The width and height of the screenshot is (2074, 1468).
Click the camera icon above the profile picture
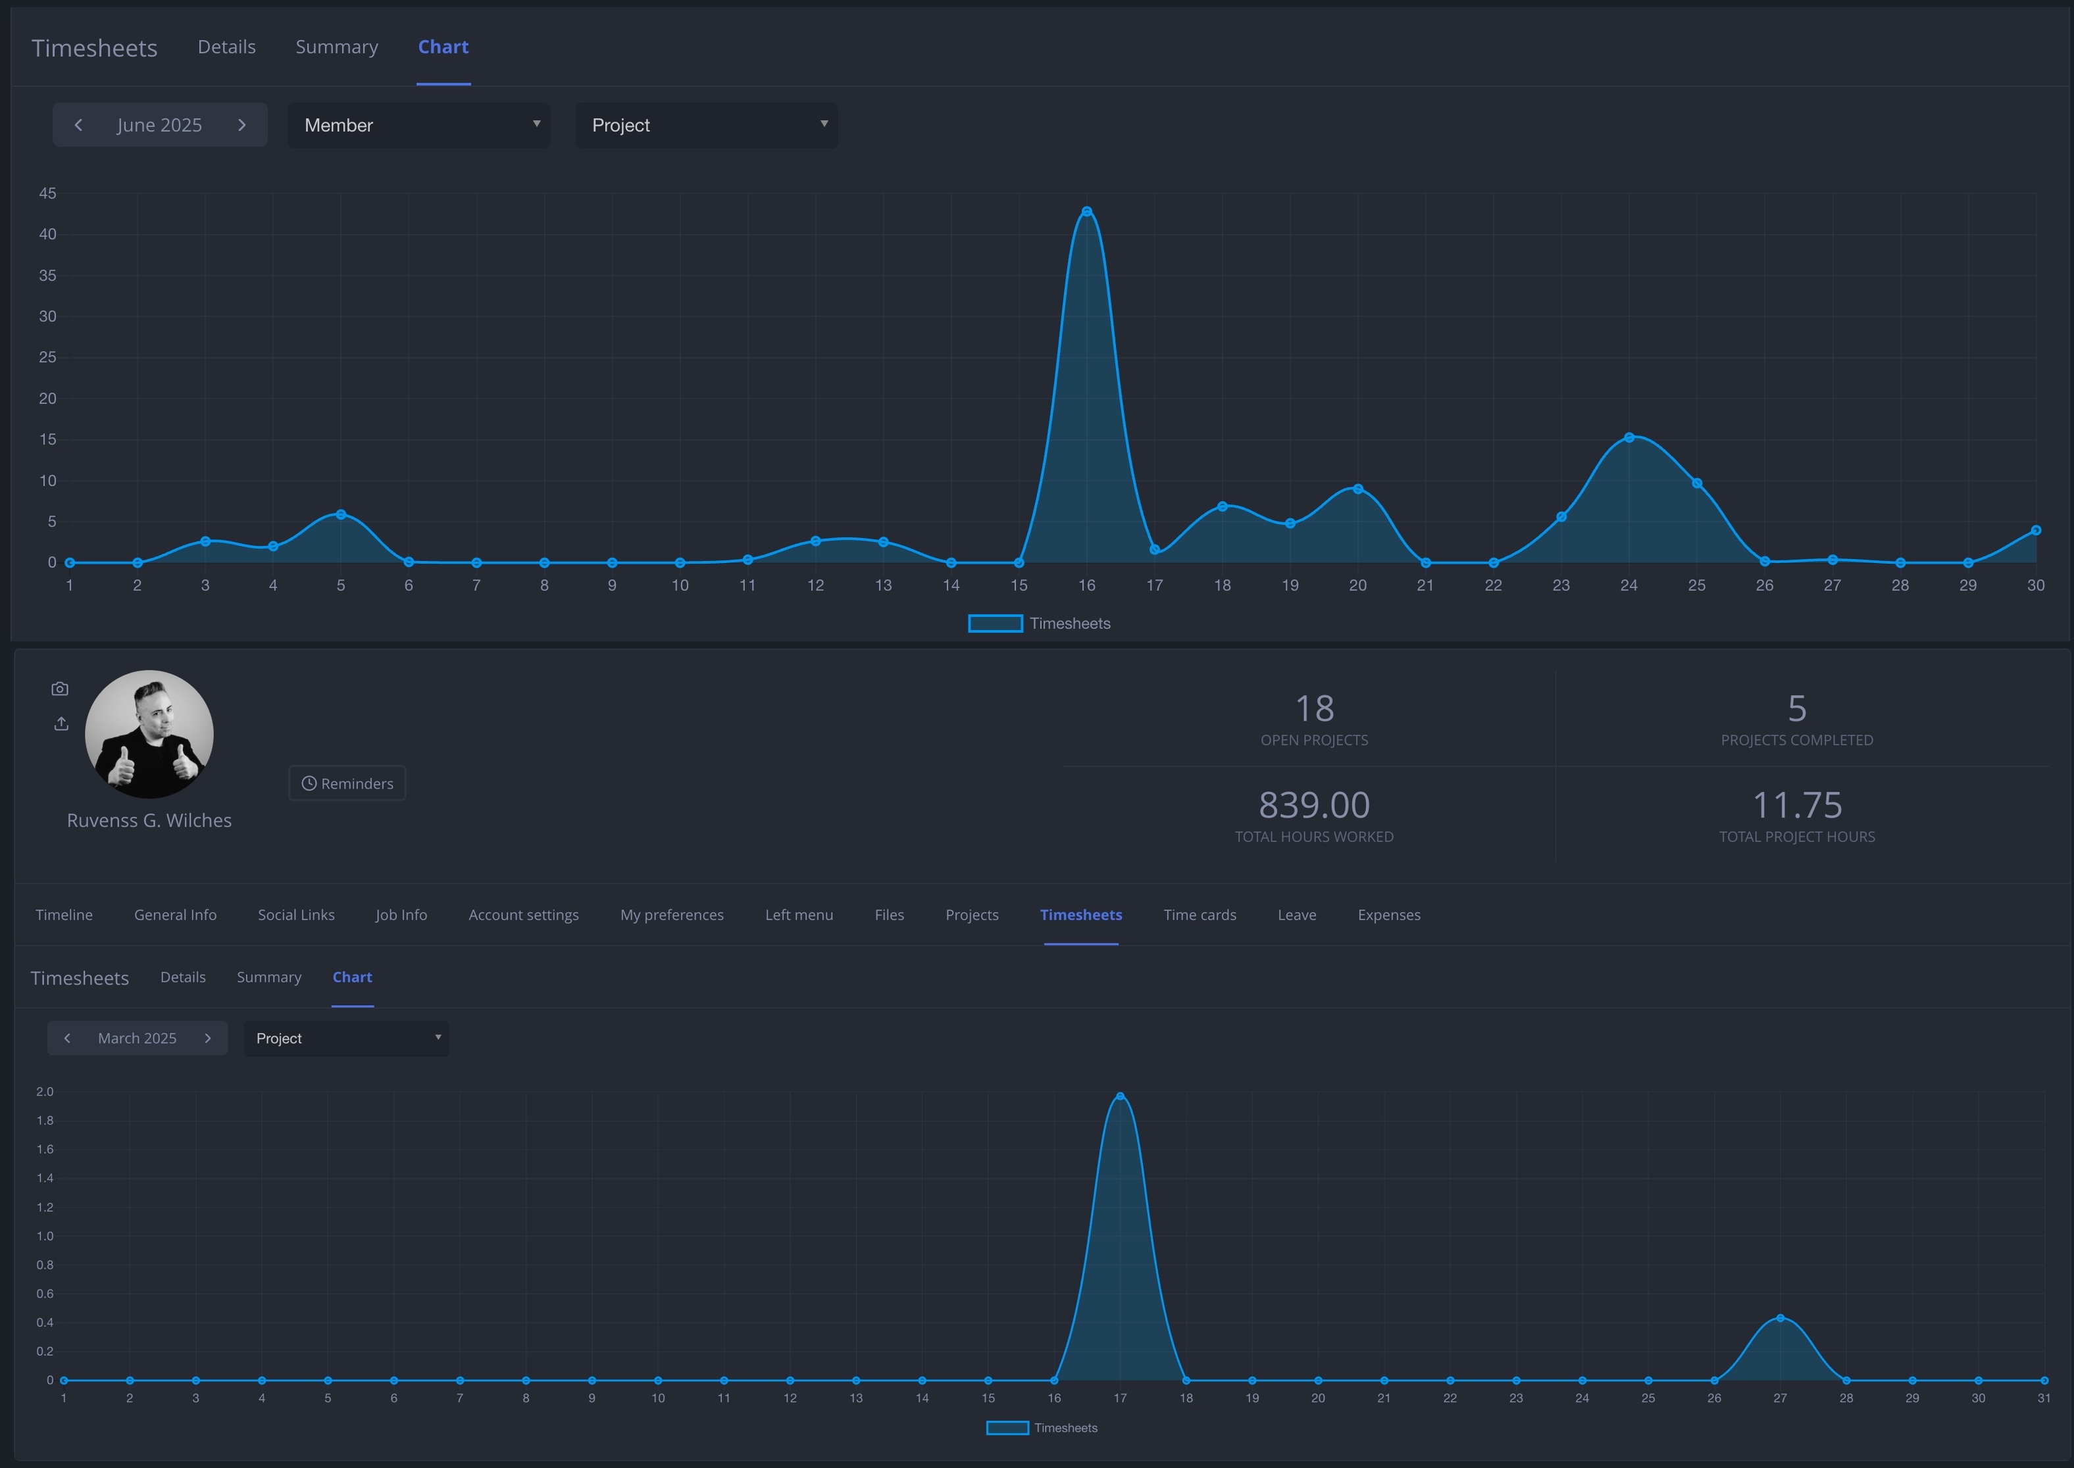click(60, 688)
